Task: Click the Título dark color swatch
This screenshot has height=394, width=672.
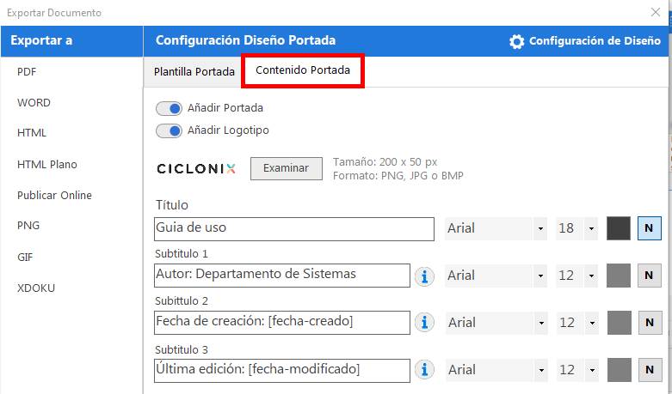Action: (619, 228)
